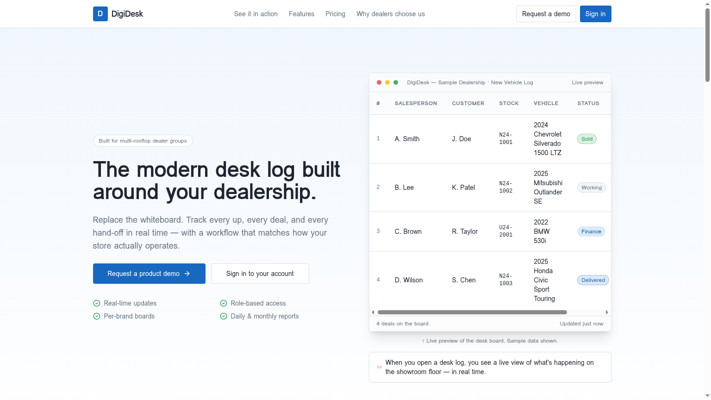Click vehicle '2025 Mitsubishi Outlander SE'
The height and width of the screenshot is (400, 711).
click(548, 187)
